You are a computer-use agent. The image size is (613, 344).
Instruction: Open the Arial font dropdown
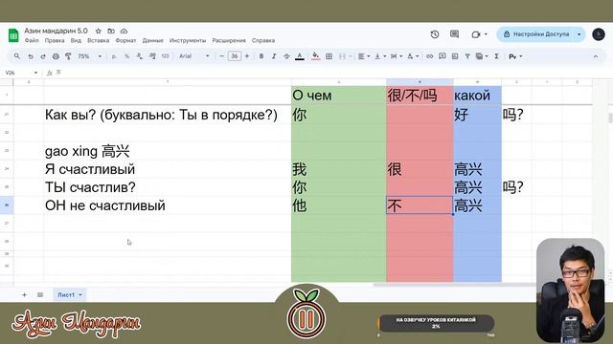coord(194,56)
